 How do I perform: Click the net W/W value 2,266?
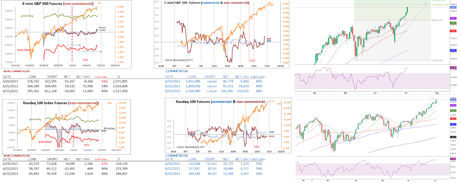(x=89, y=164)
